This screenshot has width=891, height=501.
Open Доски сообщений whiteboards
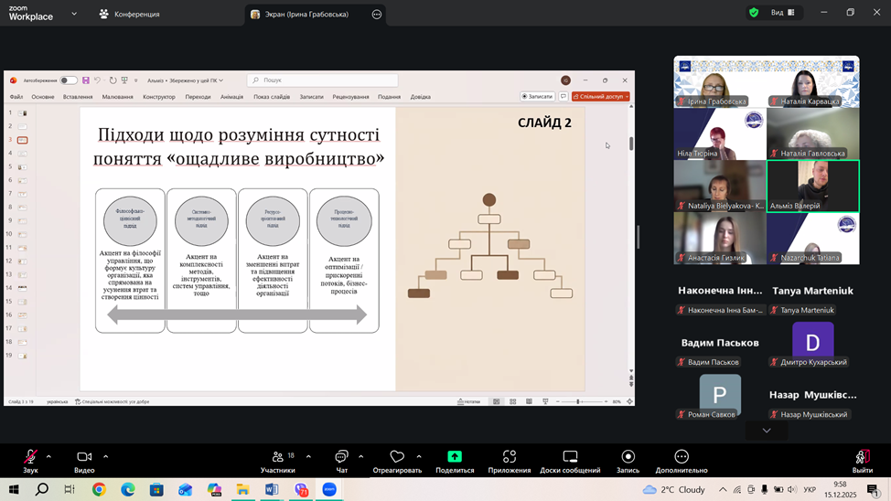(570, 457)
